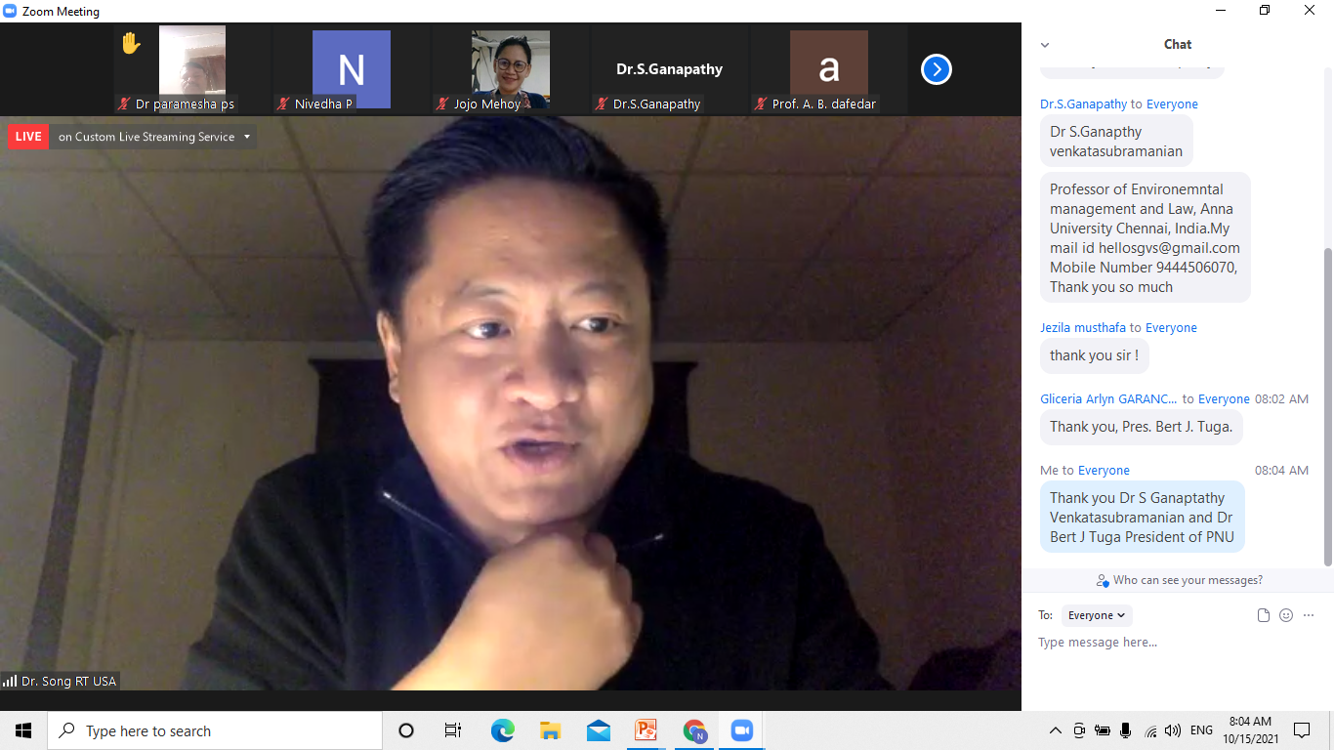Open the Action Center notifications icon

[x=1301, y=730]
